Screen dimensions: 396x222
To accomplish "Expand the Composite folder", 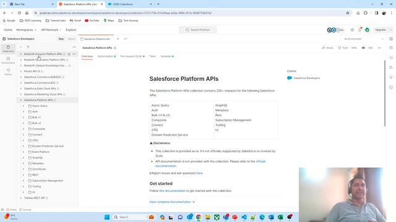I will [24, 129].
